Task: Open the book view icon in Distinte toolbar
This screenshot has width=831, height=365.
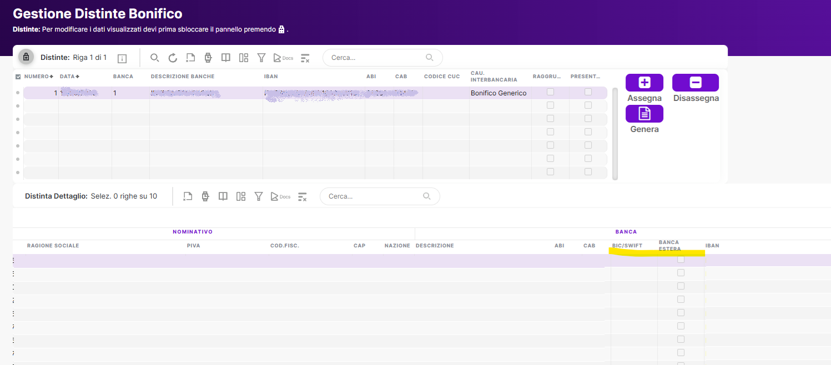Action: pyautogui.click(x=225, y=58)
